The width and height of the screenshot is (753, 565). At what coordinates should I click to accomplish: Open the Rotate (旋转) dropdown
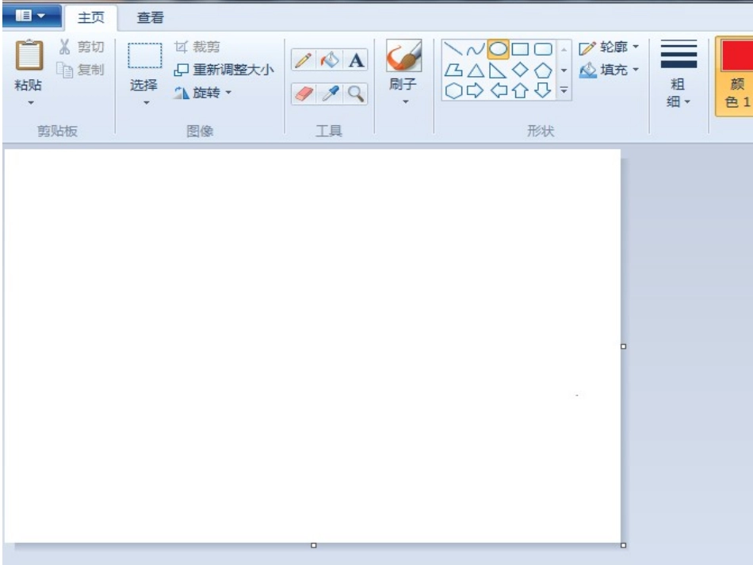202,93
